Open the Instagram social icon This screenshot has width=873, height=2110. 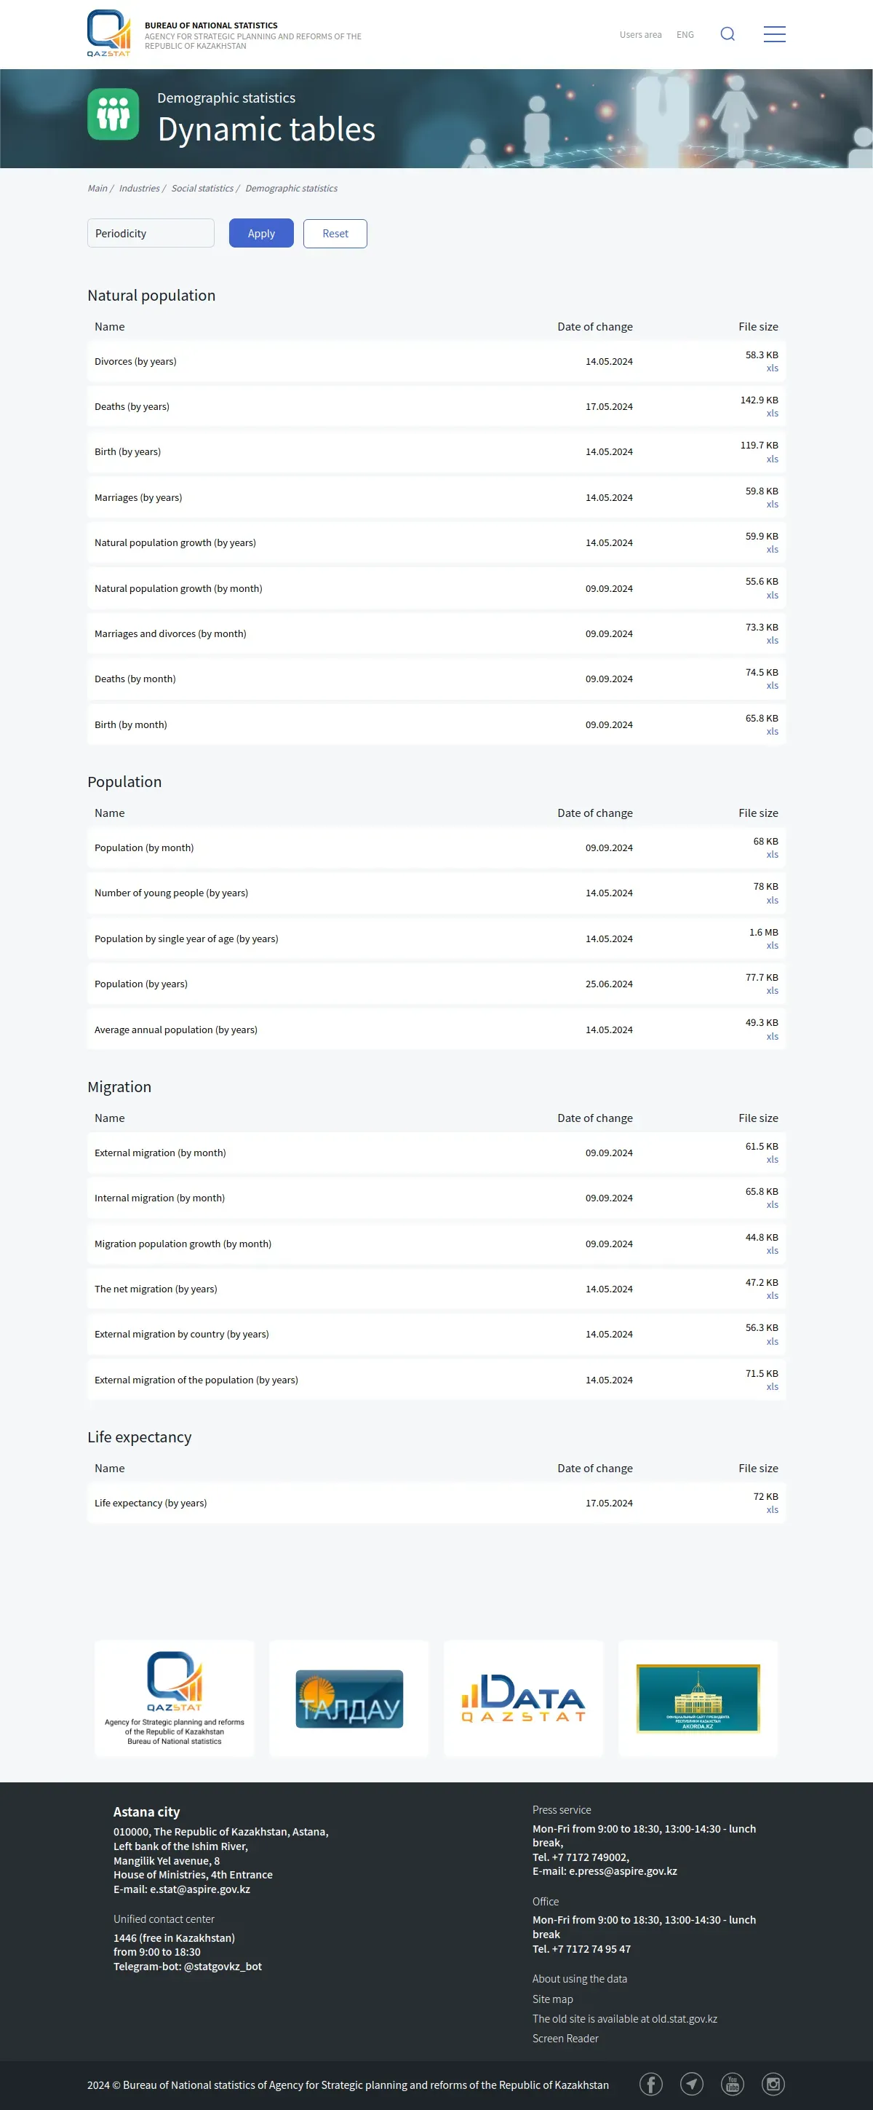(x=773, y=2083)
